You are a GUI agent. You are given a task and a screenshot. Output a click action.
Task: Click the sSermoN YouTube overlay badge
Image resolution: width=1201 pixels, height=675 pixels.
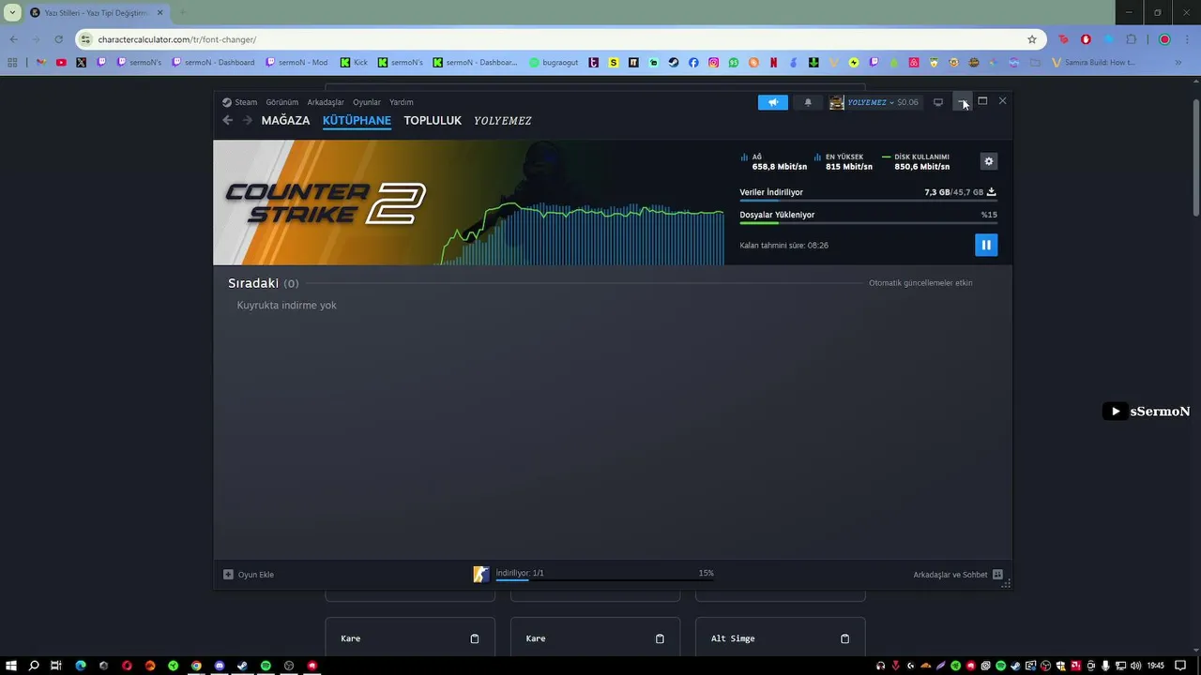coord(1147,411)
